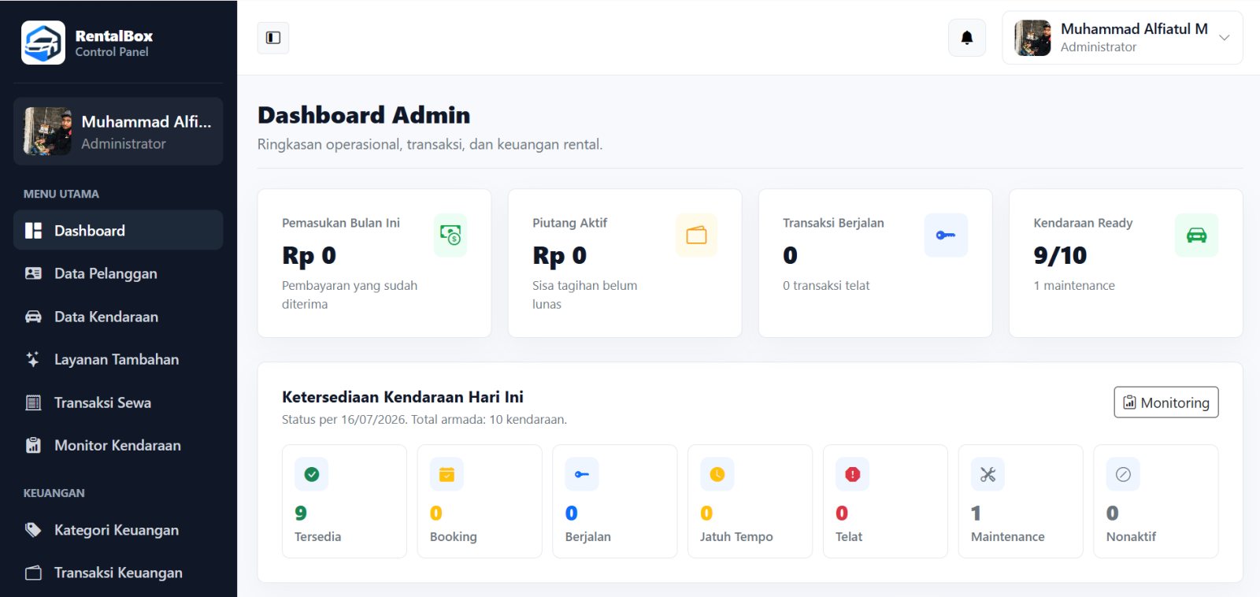
Task: Click the RentalBox logo icon
Action: [43, 43]
